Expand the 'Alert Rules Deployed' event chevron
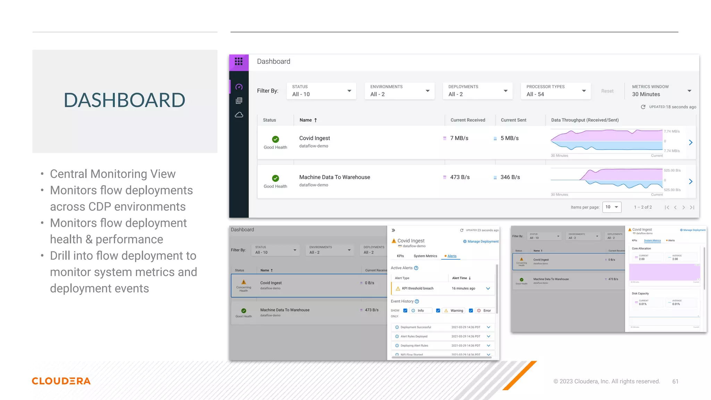Screen dimensions: 711x400 click(488, 336)
